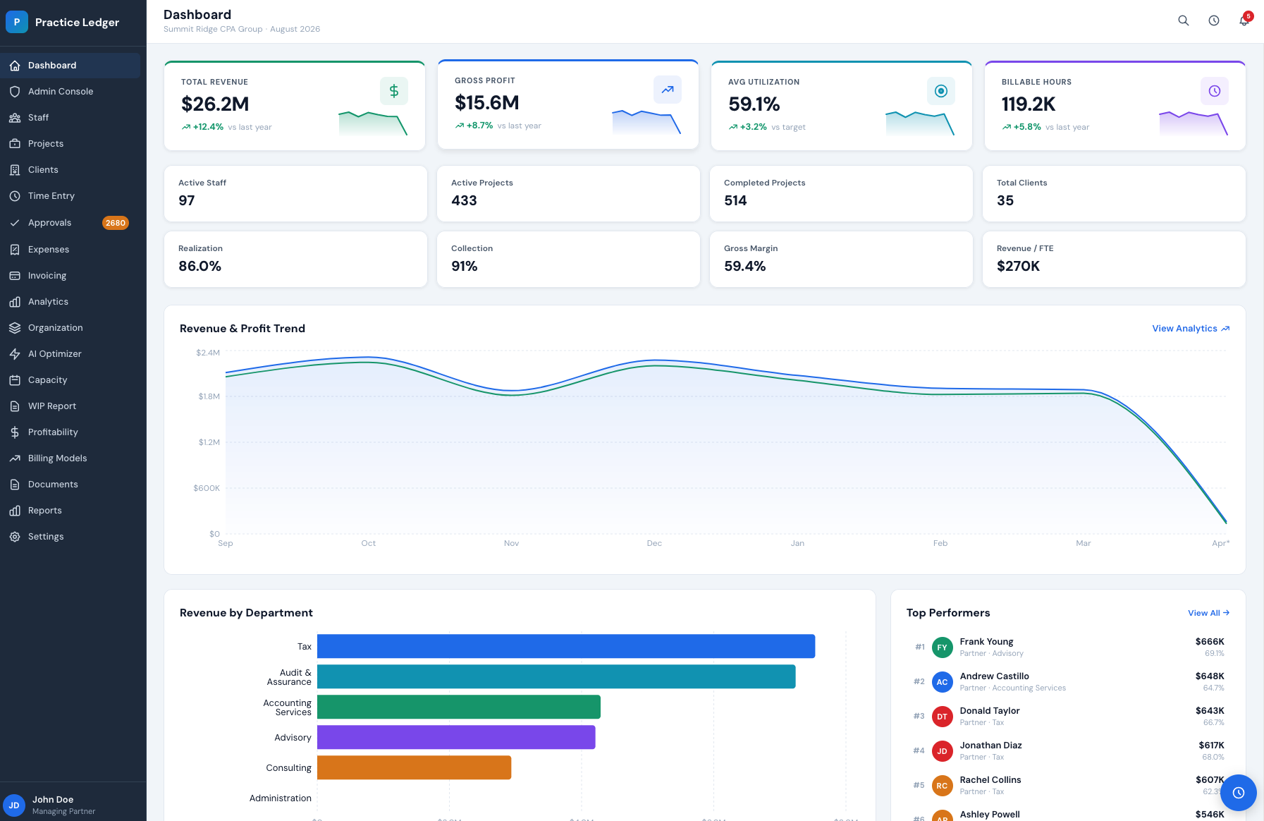Click View All top performers link
This screenshot has width=1264, height=821.
click(1208, 613)
